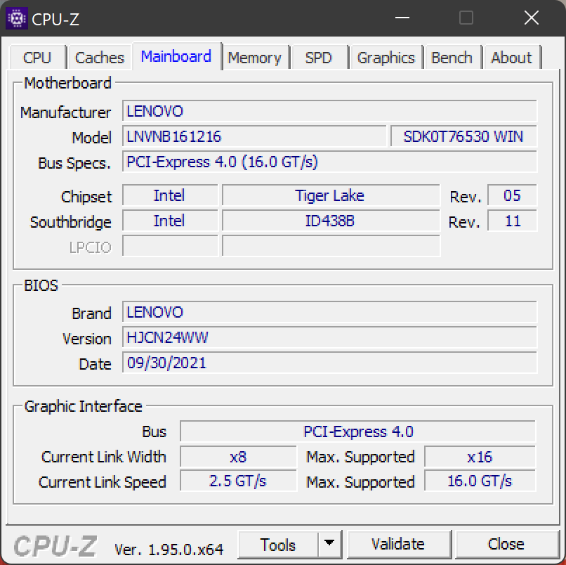Viewport: 566px width, 565px height.
Task: Open the Caches tab
Action: coord(100,58)
